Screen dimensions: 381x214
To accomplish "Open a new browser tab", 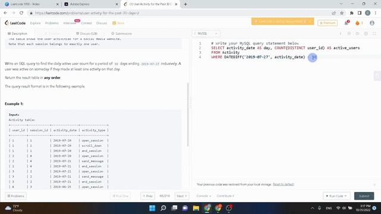I will [185, 4].
